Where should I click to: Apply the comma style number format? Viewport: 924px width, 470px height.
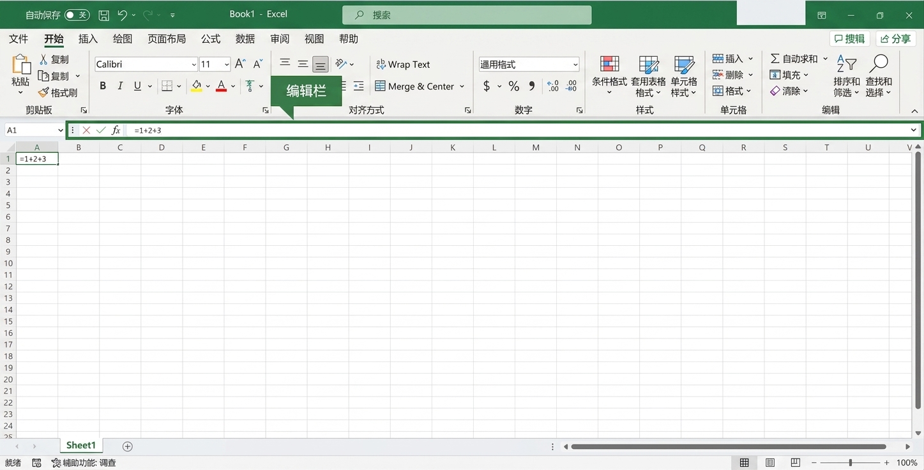coord(531,86)
